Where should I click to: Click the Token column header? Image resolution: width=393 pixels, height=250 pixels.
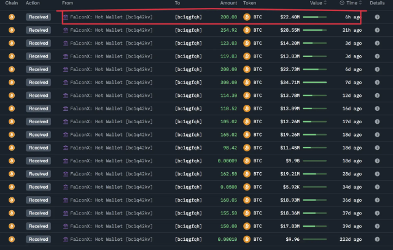click(250, 4)
